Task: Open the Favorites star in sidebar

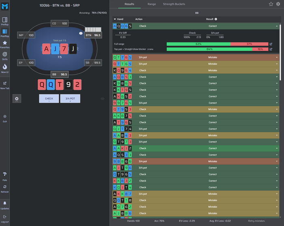Action: [x=5, y=45]
